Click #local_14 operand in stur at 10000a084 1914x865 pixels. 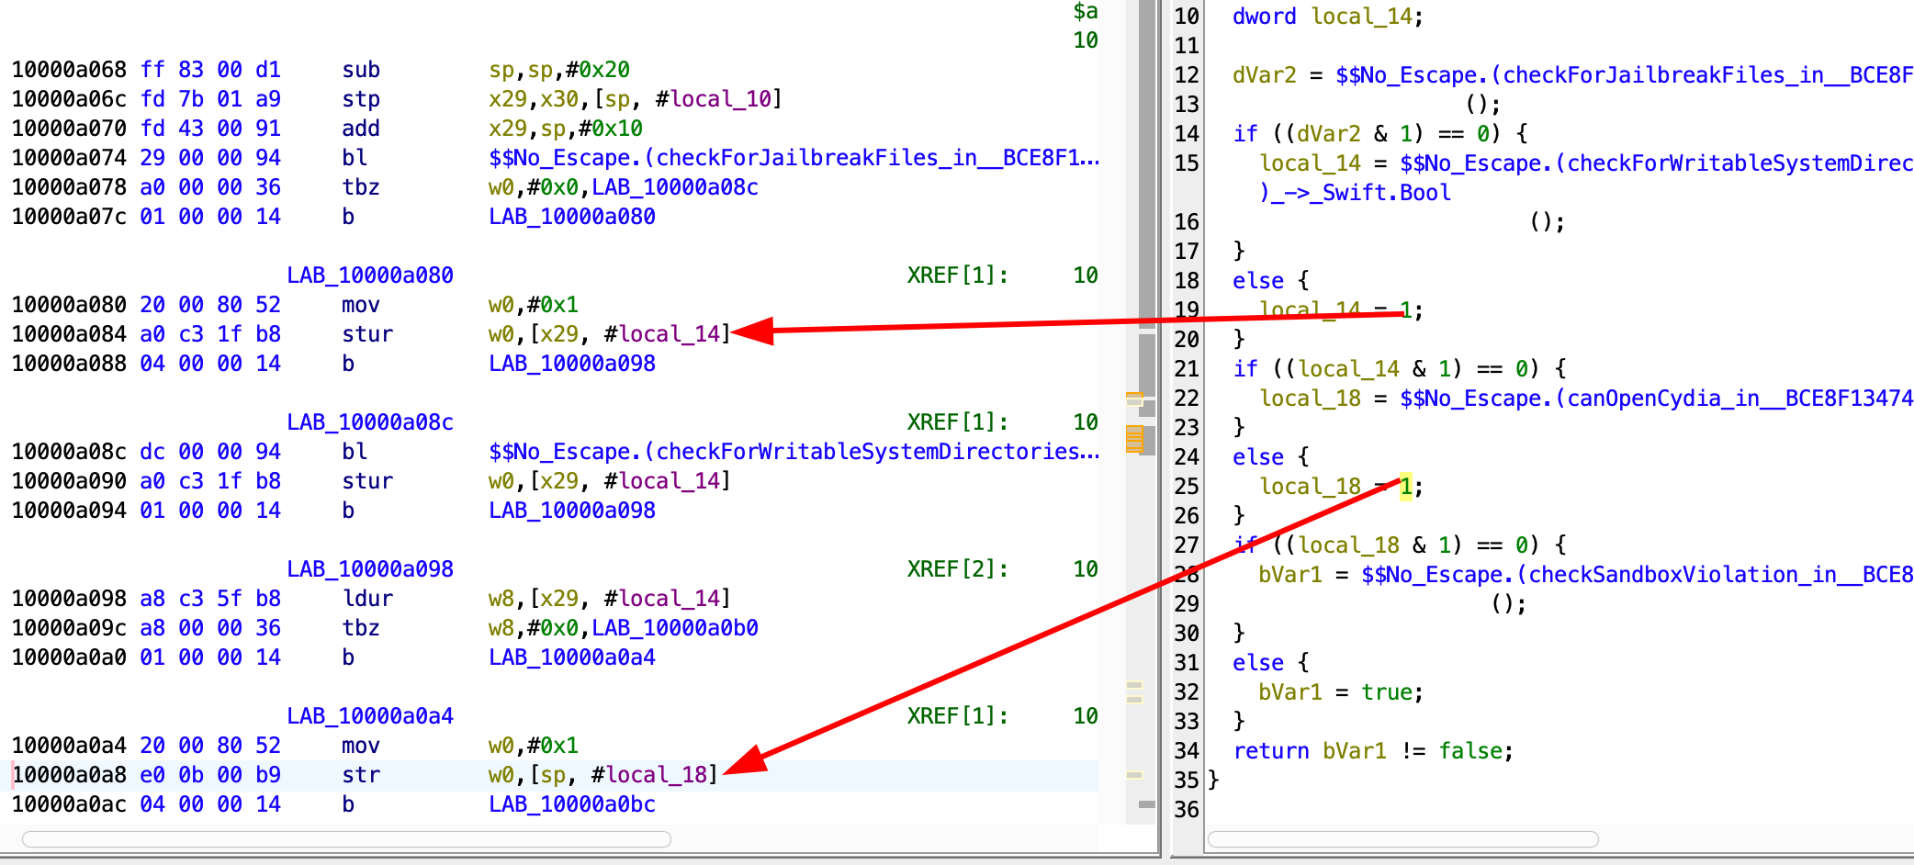point(663,334)
